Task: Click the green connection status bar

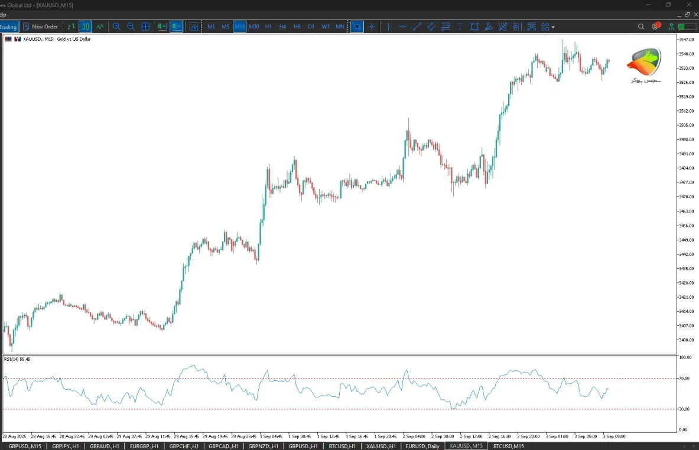Action: (687, 27)
